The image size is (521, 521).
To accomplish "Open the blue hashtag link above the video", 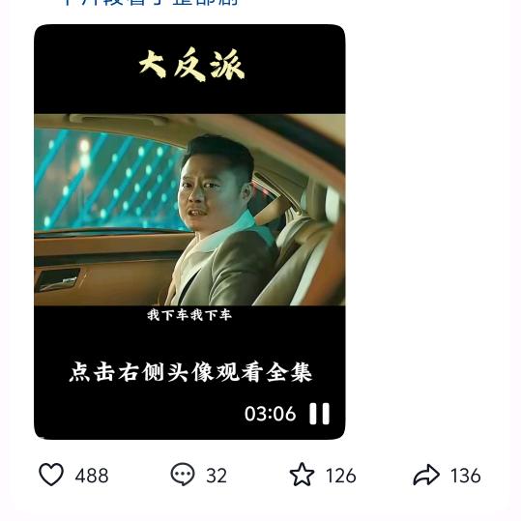I will coord(150,3).
